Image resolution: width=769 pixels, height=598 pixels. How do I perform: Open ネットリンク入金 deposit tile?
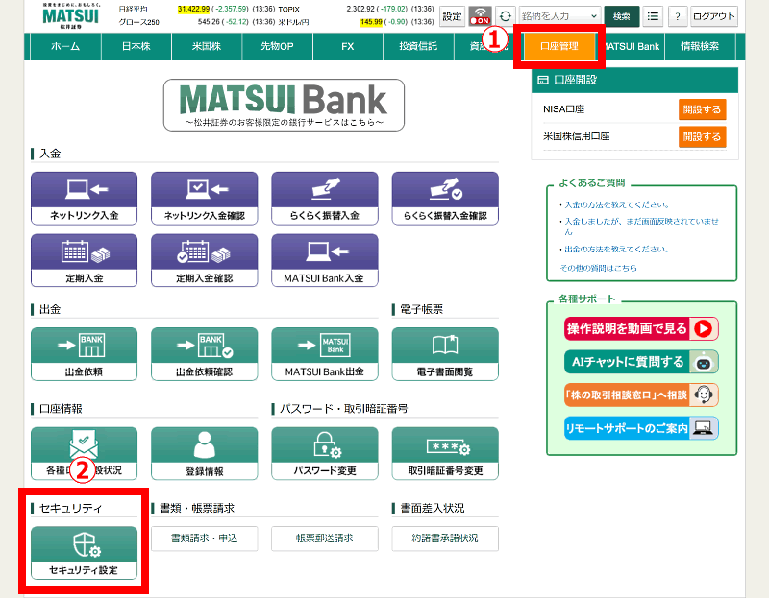point(84,199)
